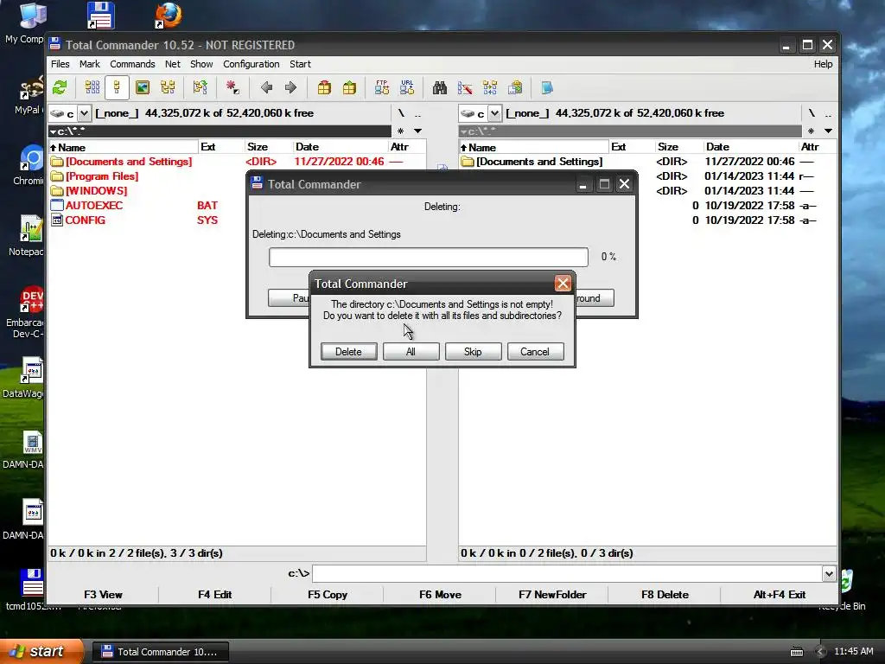
Task: Click the right panel parent directory dots button
Action: (828, 113)
